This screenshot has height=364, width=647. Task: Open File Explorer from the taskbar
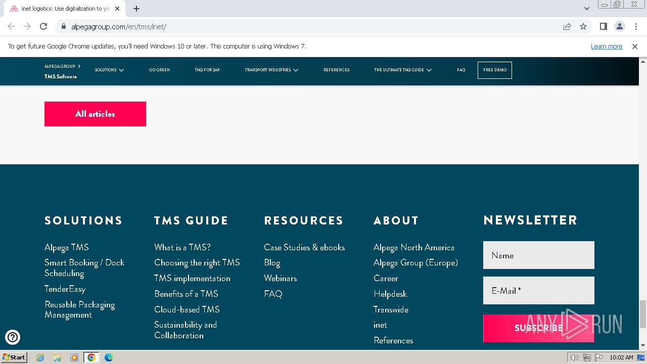click(x=57, y=357)
